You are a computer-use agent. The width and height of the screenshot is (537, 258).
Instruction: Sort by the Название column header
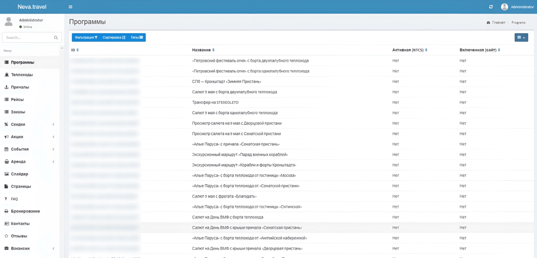203,50
